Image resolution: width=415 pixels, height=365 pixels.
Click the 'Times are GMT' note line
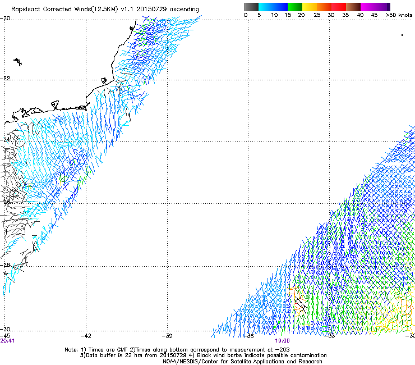click(177, 350)
